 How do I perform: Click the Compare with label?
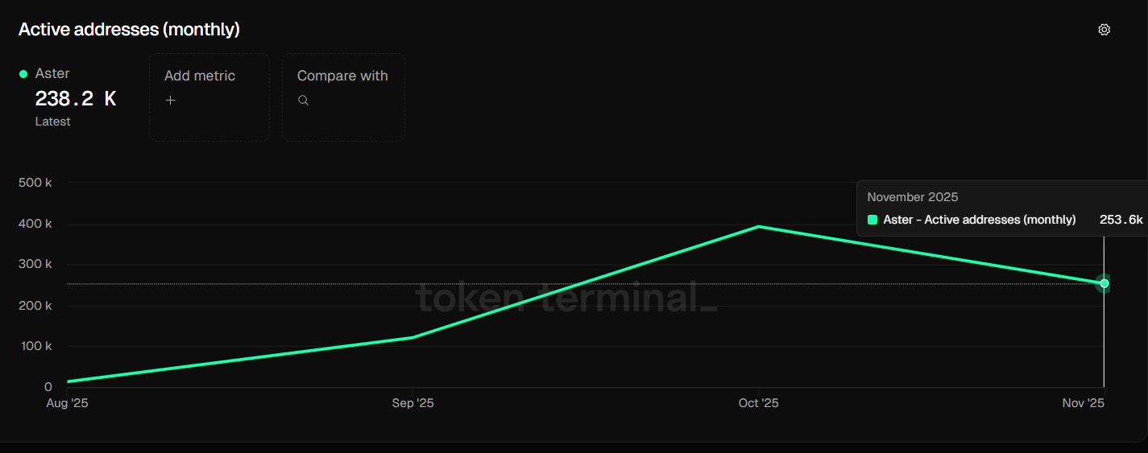(342, 76)
